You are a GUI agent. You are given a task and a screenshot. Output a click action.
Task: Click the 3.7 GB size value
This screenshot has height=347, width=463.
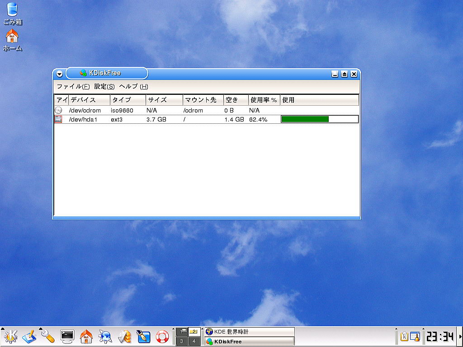point(156,119)
